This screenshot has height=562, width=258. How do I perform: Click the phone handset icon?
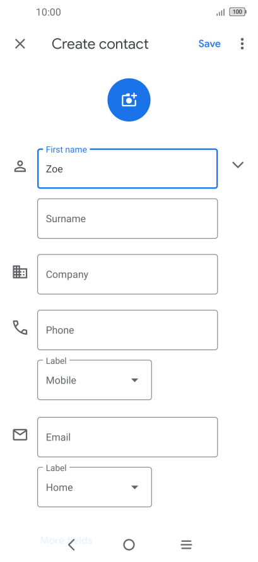tap(20, 328)
